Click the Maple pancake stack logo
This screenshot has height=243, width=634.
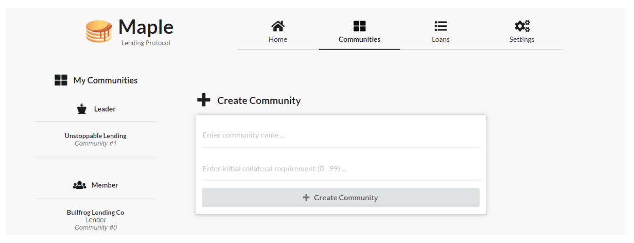pyautogui.click(x=99, y=31)
